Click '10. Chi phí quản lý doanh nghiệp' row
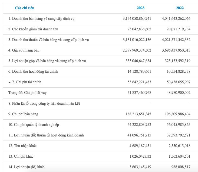 (x=34, y=125)
